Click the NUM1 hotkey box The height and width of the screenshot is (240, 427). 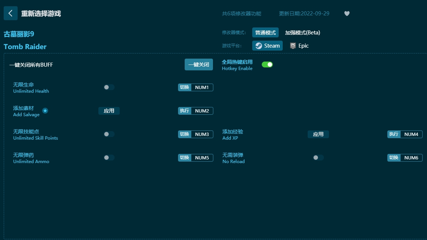click(x=202, y=87)
